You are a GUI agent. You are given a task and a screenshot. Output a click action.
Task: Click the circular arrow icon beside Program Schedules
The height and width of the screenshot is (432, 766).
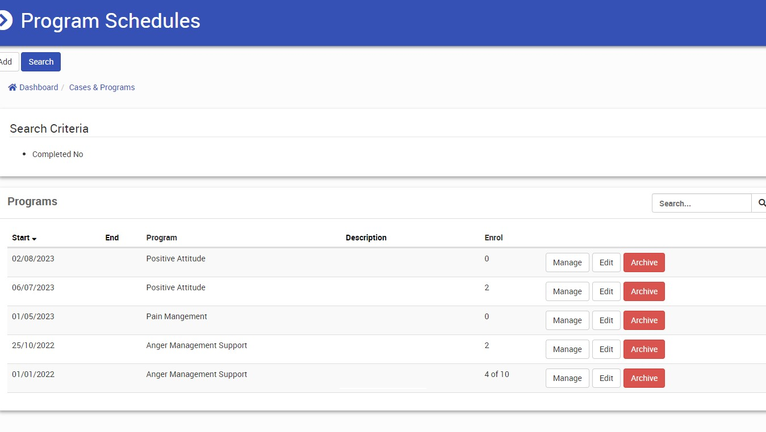tap(4, 21)
